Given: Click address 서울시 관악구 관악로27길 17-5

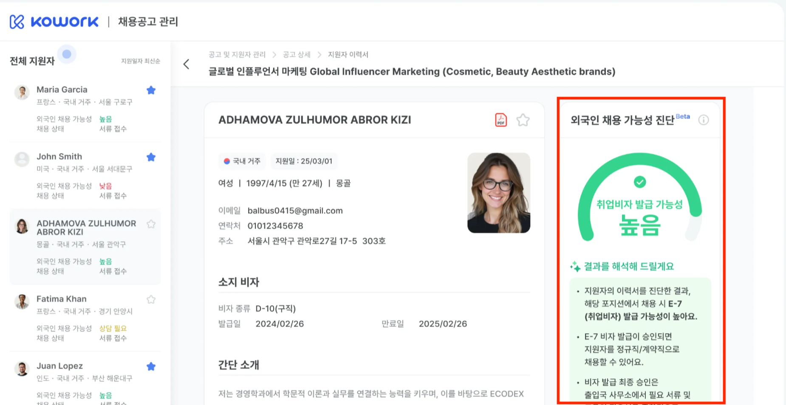Looking at the screenshot, I should coord(317,241).
